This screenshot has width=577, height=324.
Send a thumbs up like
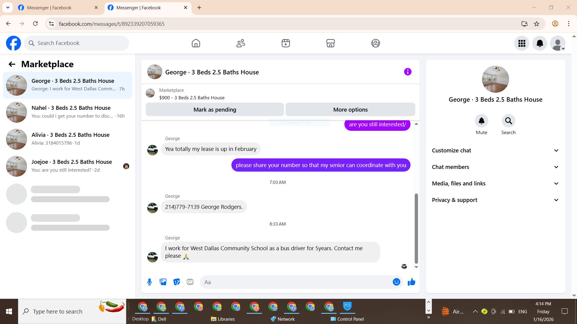coord(411,282)
